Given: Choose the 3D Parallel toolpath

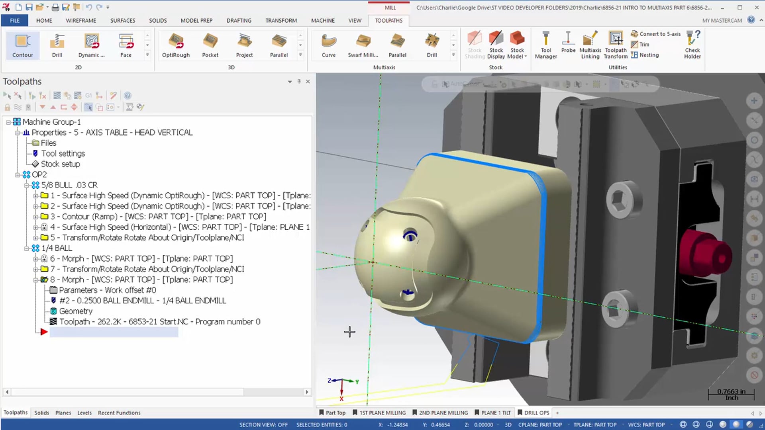Looking at the screenshot, I should coord(279,46).
